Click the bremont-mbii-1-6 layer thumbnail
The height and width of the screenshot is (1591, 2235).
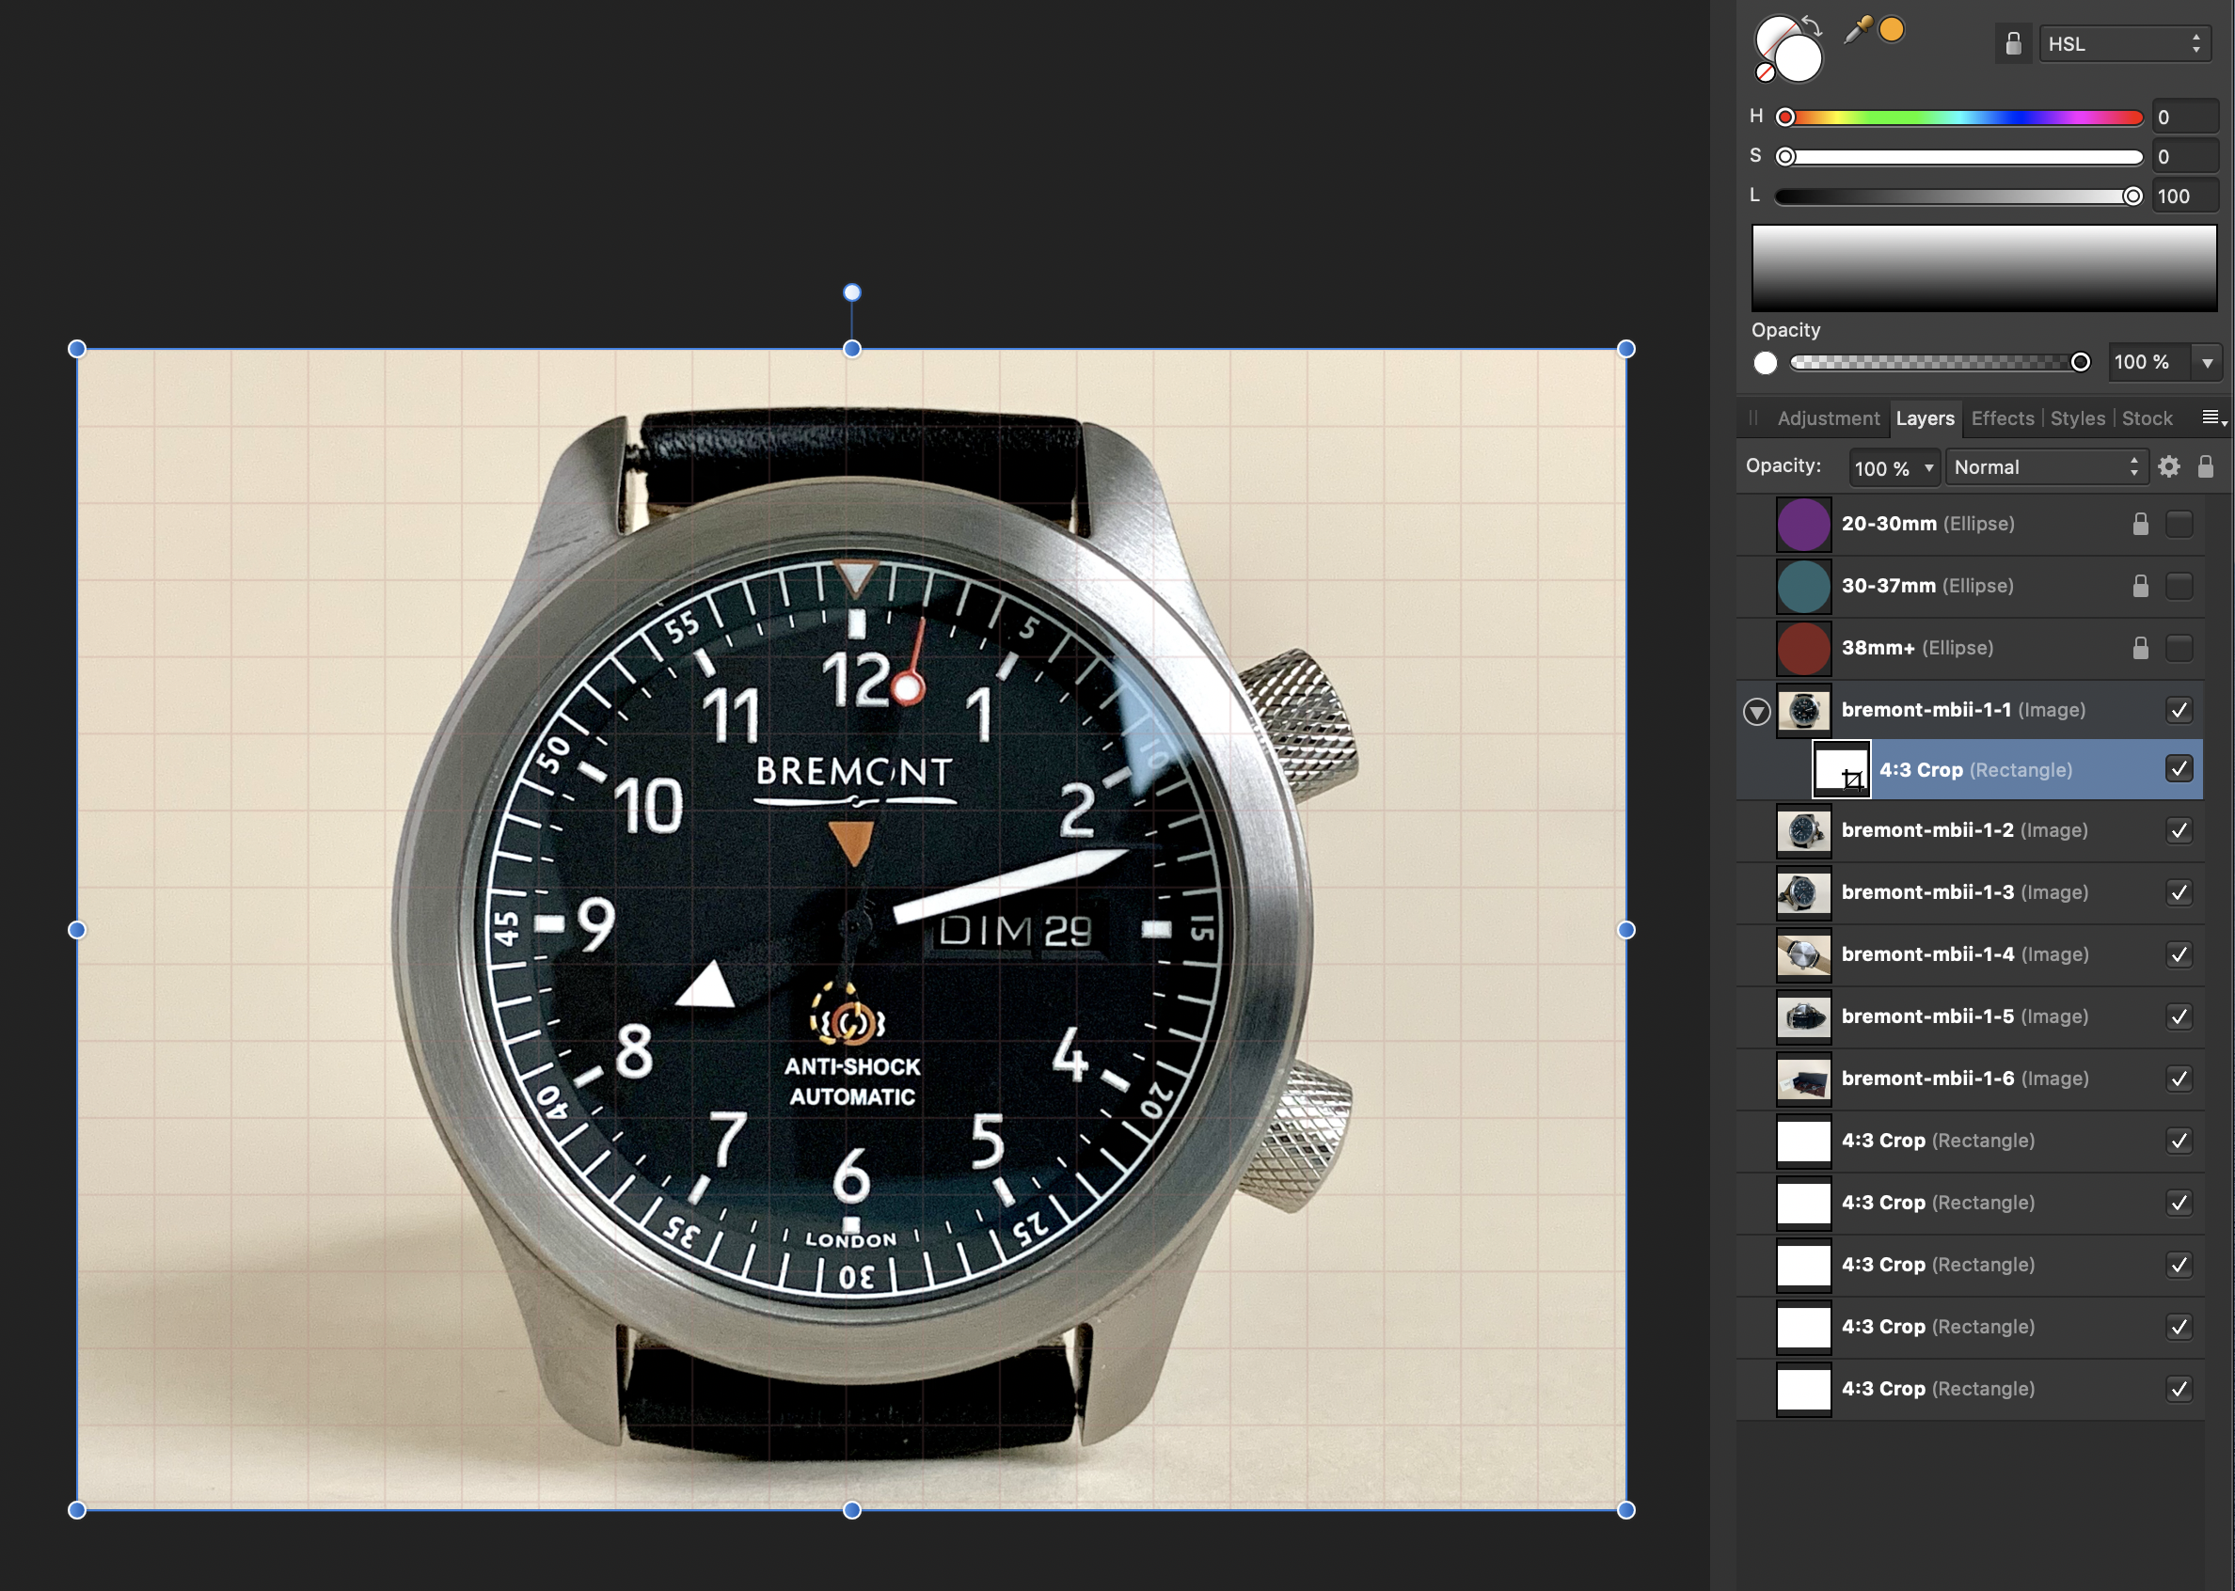point(1803,1079)
